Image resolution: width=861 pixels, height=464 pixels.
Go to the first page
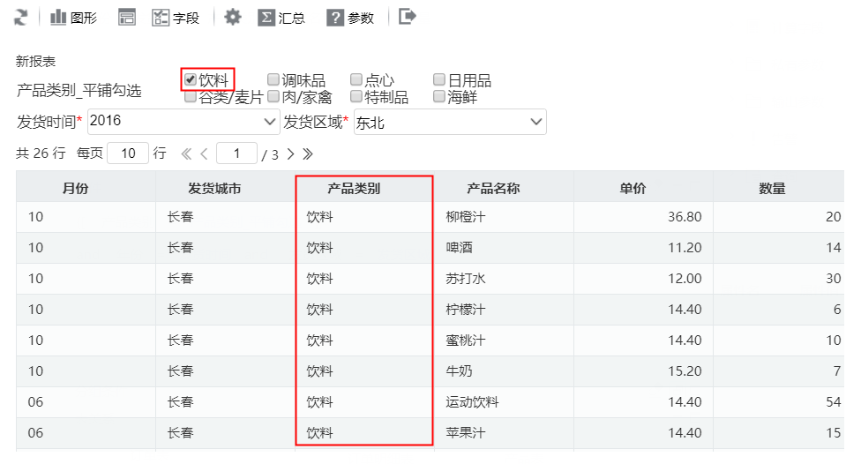coord(186,154)
